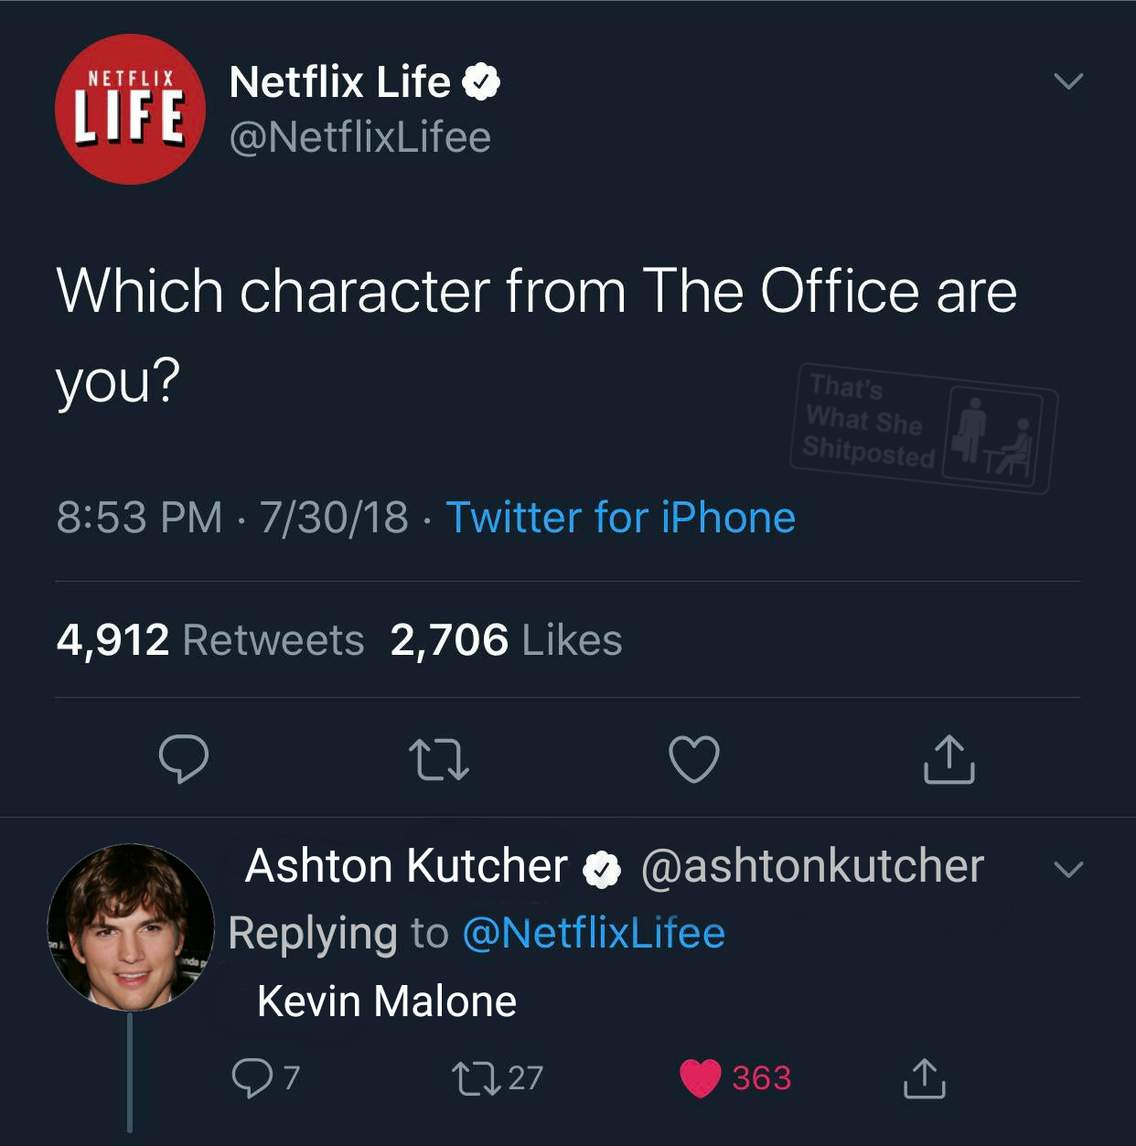The width and height of the screenshot is (1136, 1146).
Task: Reply to the Netflix Life tweet
Action: 184,759
